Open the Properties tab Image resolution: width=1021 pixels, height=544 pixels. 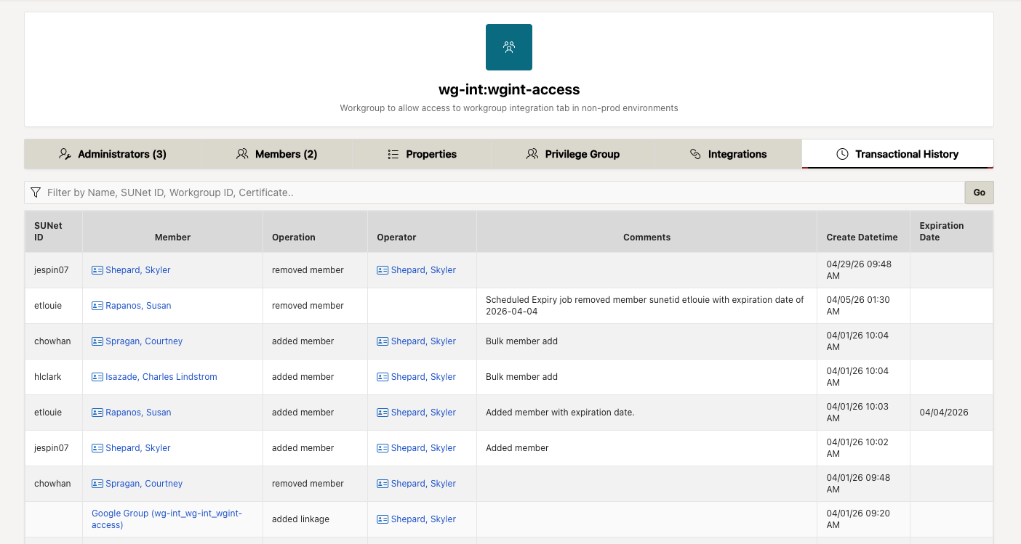pyautogui.click(x=422, y=154)
